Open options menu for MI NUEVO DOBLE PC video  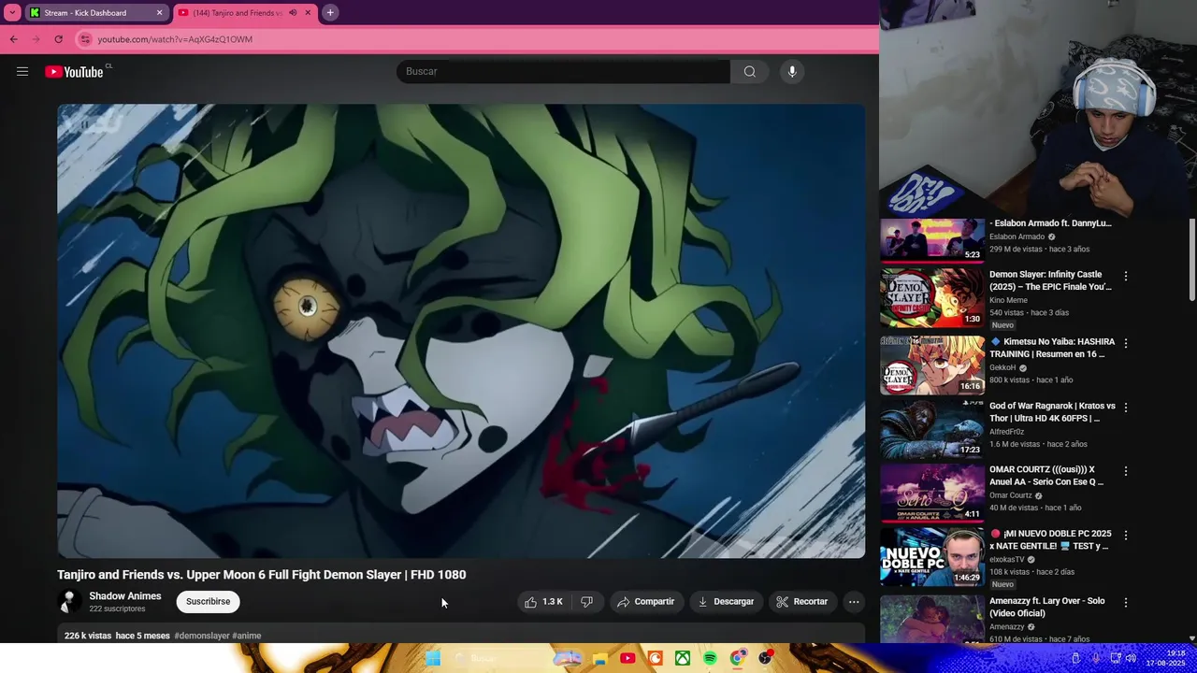click(1126, 536)
